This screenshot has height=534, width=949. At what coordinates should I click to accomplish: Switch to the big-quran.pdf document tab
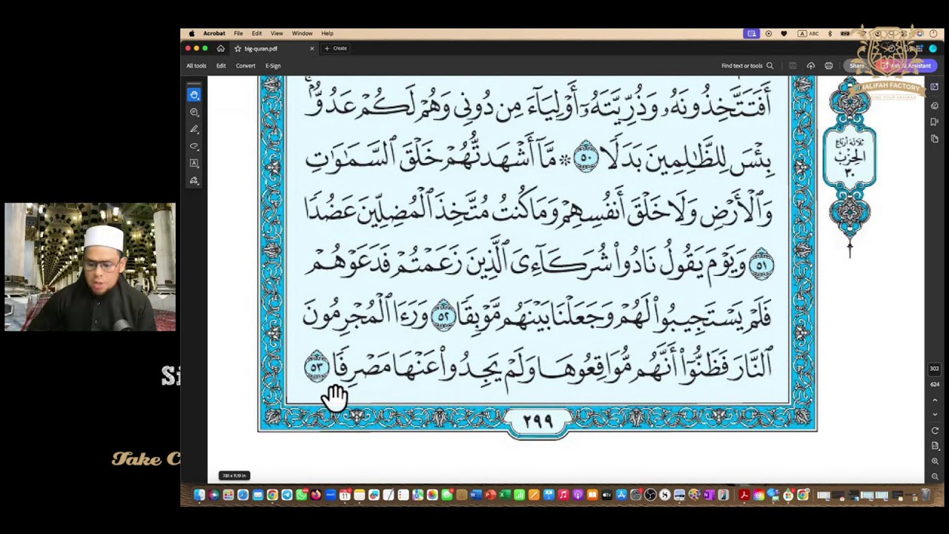[274, 48]
